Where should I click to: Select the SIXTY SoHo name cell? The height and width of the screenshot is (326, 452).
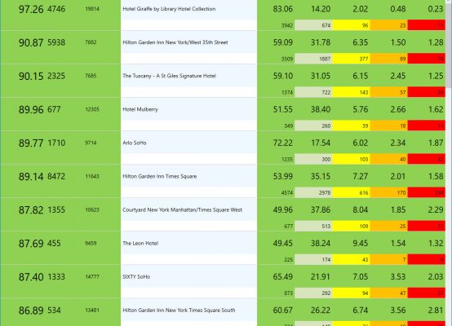click(x=188, y=277)
